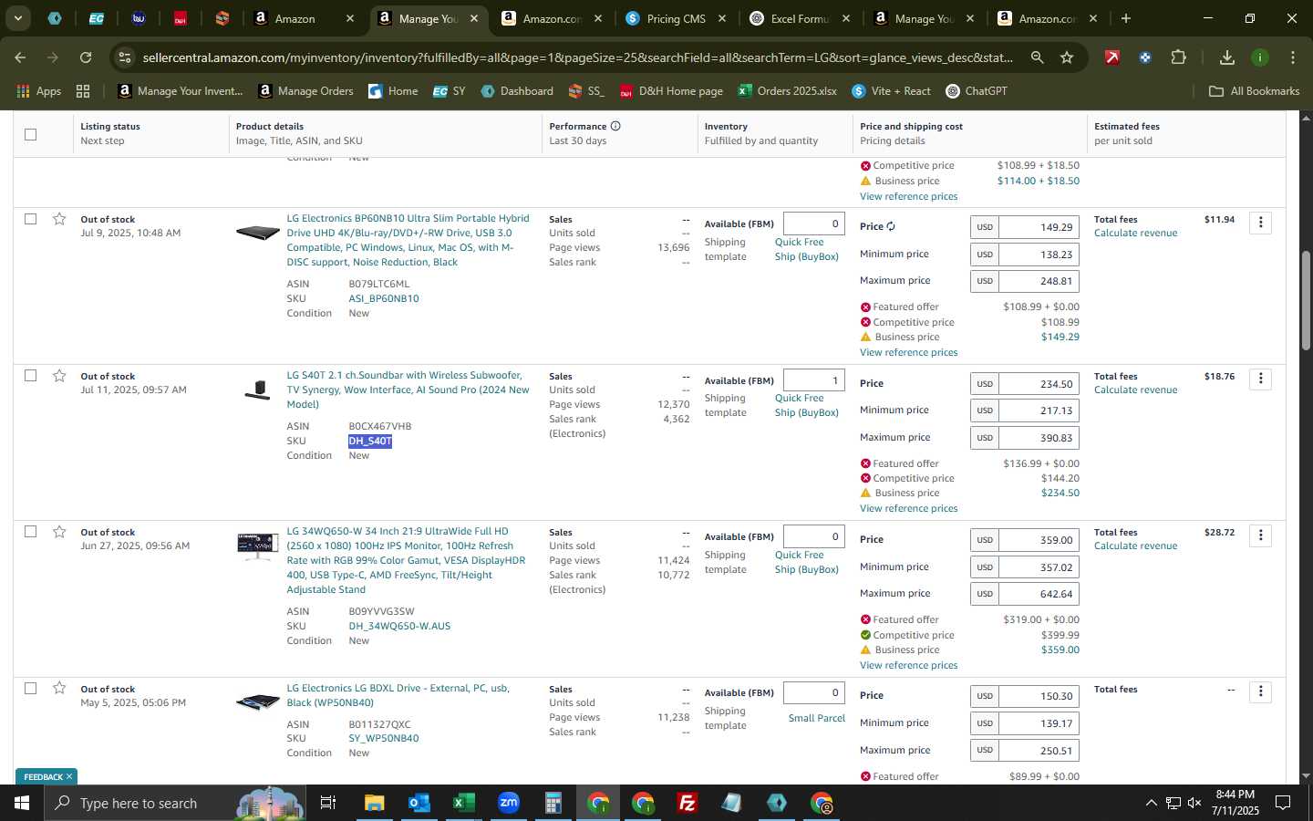Open All Bookmarks folder
The width and height of the screenshot is (1313, 821).
pyautogui.click(x=1254, y=91)
